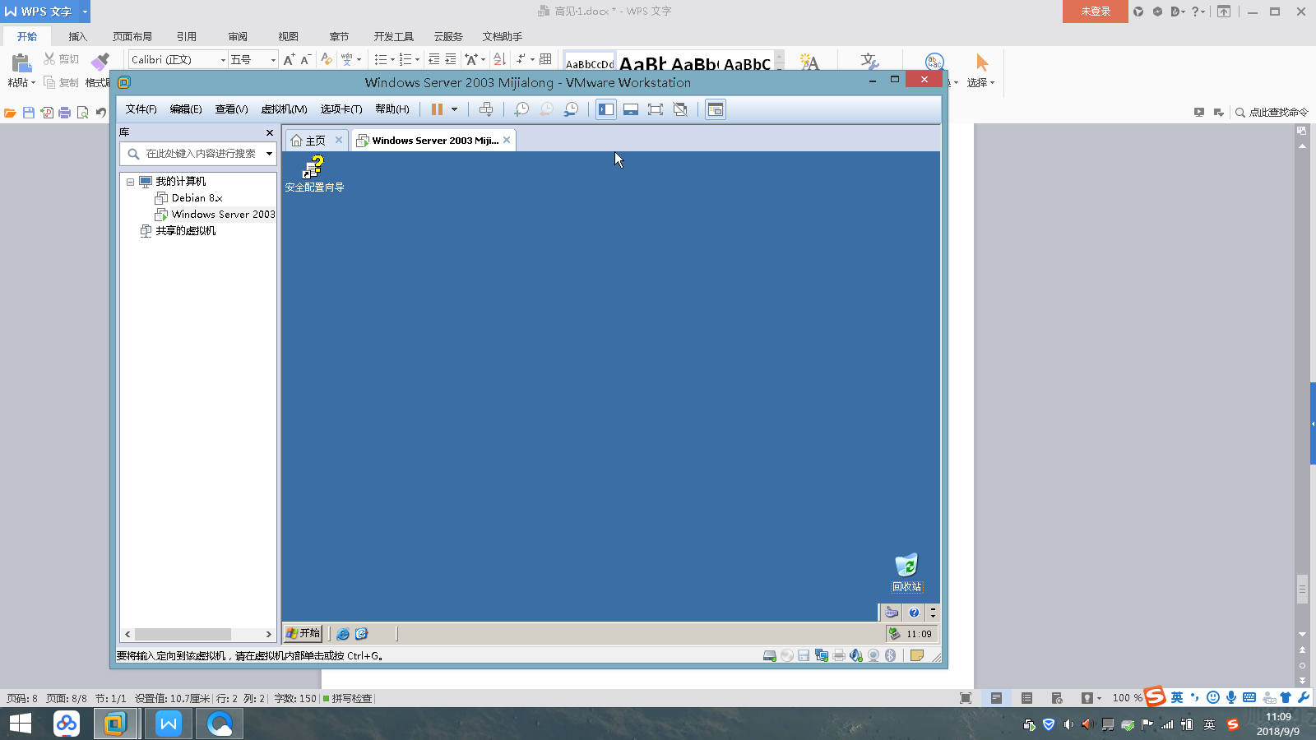This screenshot has width=1316, height=740.
Task: Click the VMware CD/DVD device status icon
Action: (x=787, y=655)
